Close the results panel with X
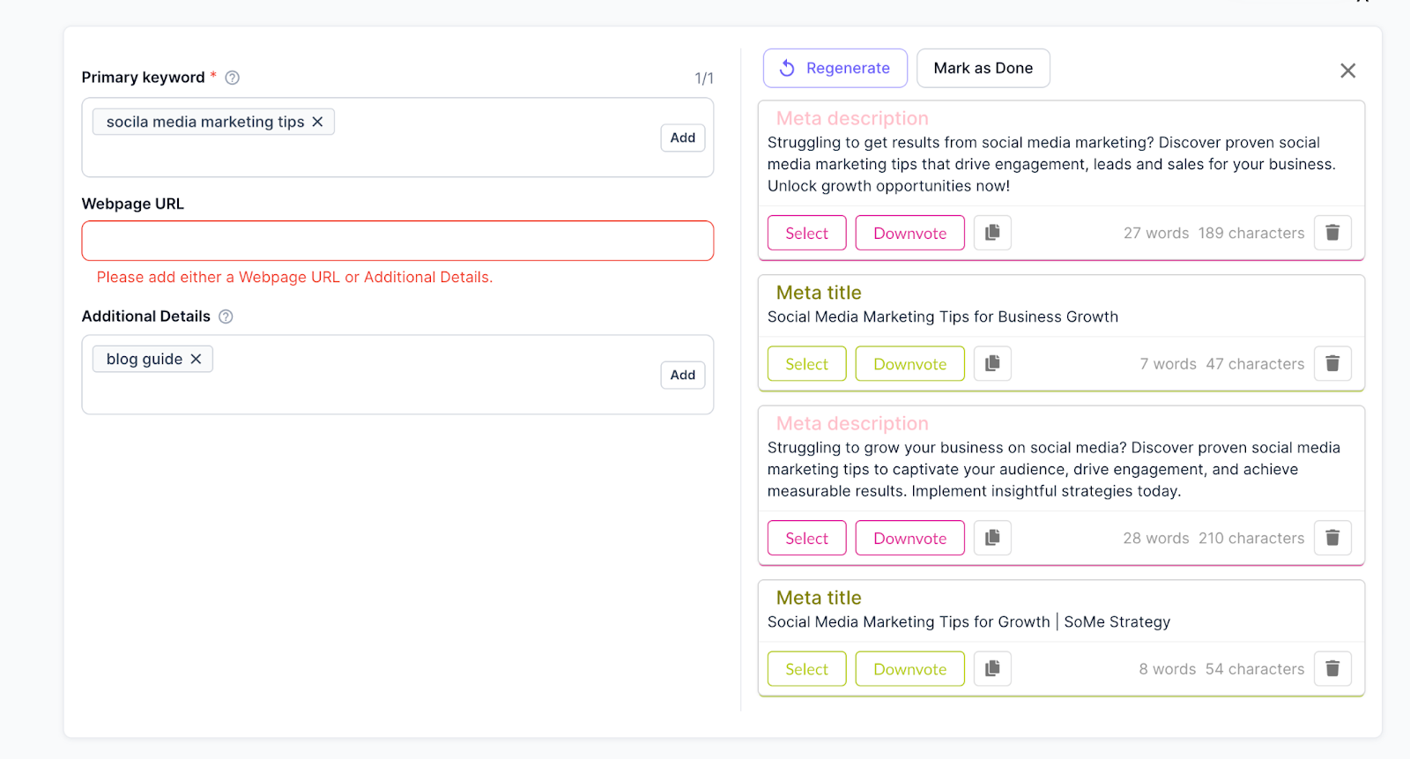Viewport: 1410px width, 759px height. (1347, 71)
